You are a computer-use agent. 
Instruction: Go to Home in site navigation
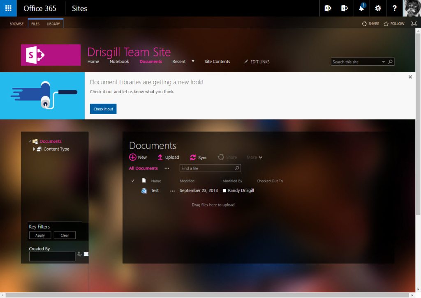tap(93, 62)
